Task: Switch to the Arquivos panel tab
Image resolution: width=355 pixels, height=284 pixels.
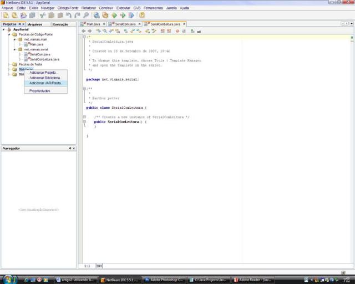Action: (x=35, y=24)
